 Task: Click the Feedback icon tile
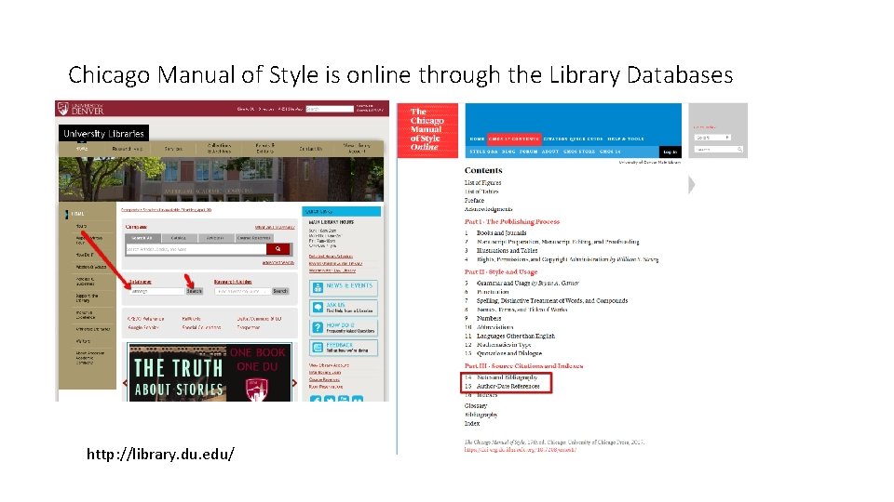(x=318, y=347)
